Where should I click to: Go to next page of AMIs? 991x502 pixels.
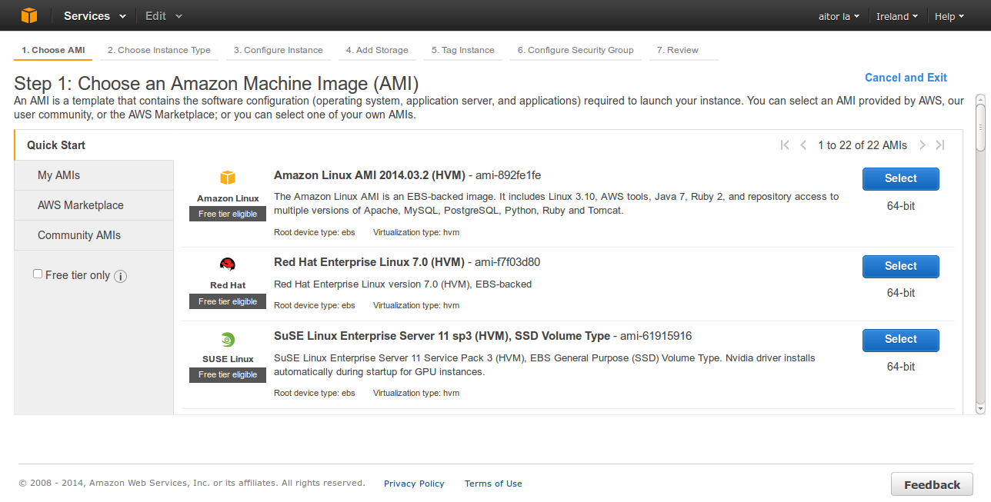pyautogui.click(x=922, y=145)
